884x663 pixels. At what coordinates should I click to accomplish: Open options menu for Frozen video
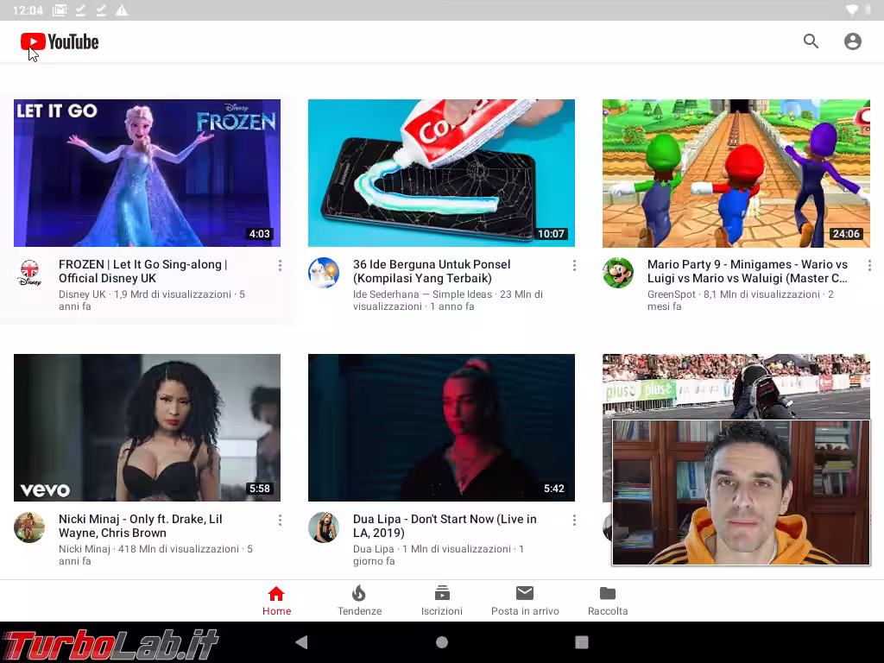(280, 266)
